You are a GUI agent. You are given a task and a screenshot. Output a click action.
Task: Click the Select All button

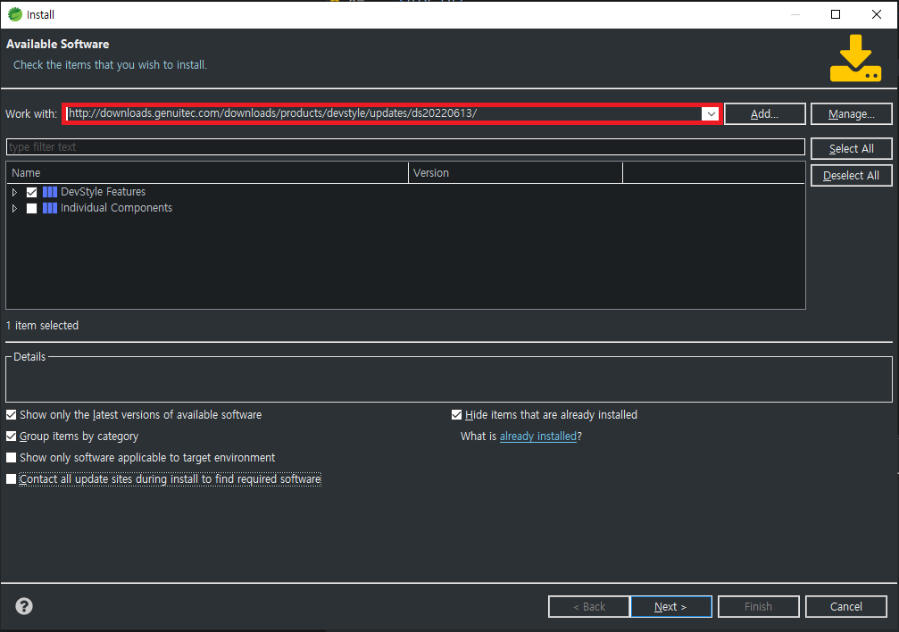(852, 148)
